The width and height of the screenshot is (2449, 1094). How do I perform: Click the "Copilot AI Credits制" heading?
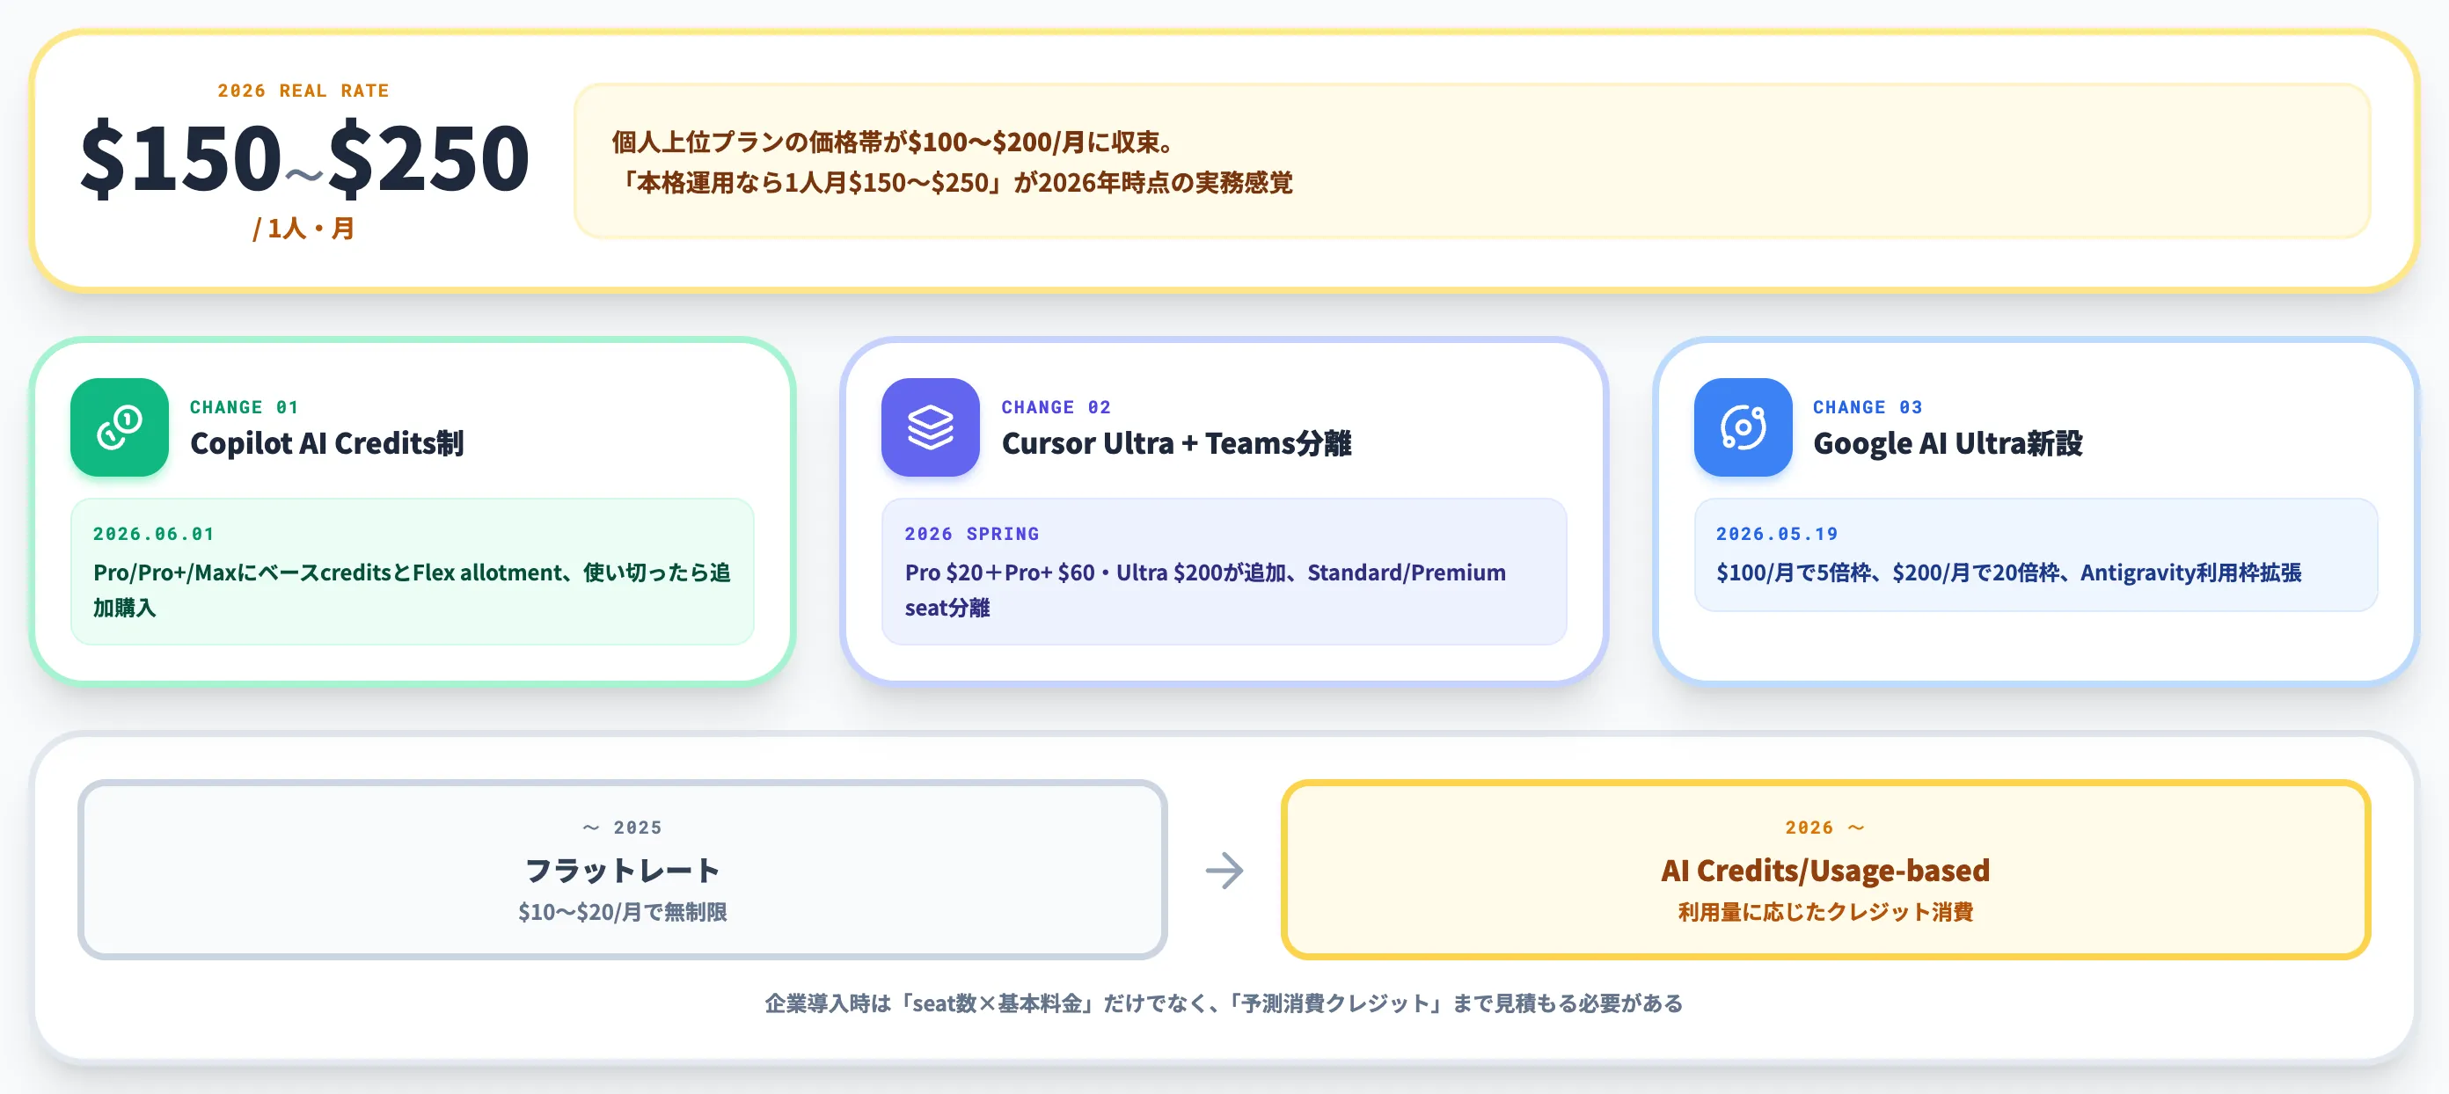327,444
